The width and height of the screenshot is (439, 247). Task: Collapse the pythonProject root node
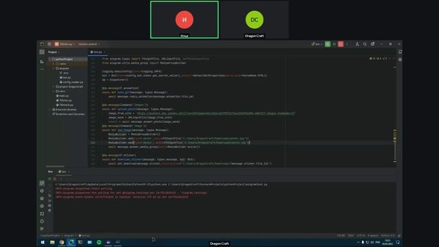pos(50,59)
